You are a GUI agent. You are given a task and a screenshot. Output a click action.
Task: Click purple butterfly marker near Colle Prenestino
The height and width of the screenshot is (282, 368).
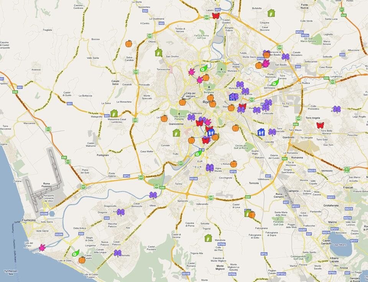(337, 109)
